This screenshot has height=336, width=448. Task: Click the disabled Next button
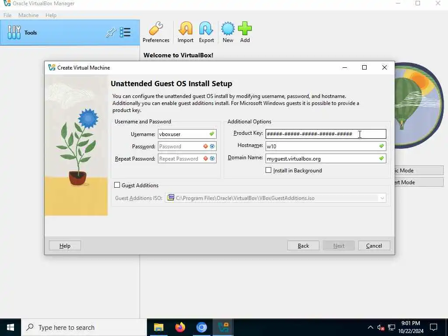(x=339, y=246)
